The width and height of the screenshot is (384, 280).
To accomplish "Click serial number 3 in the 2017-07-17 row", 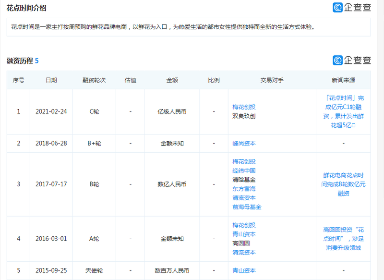I will pyautogui.click(x=18, y=184).
